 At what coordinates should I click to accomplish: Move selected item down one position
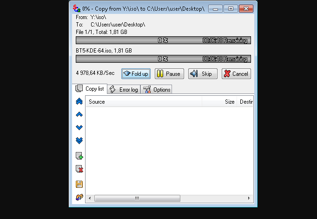point(79,127)
